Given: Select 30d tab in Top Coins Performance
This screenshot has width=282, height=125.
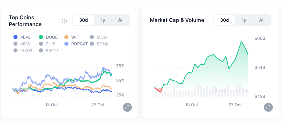Looking at the screenshot, I should coord(83,20).
